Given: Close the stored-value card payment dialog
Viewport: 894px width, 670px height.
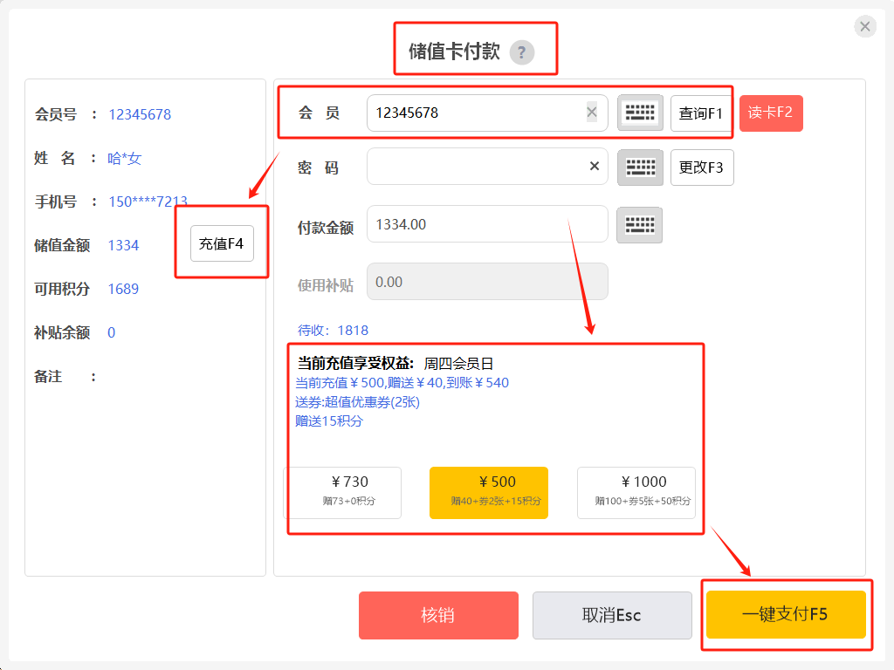Looking at the screenshot, I should (x=864, y=26).
